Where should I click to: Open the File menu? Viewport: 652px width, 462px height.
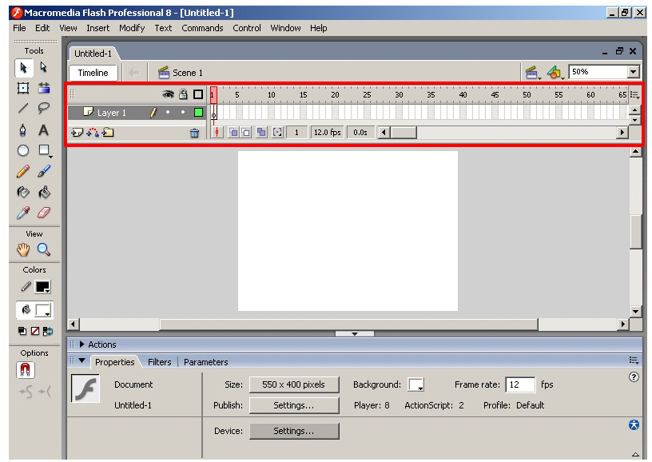coord(19,28)
